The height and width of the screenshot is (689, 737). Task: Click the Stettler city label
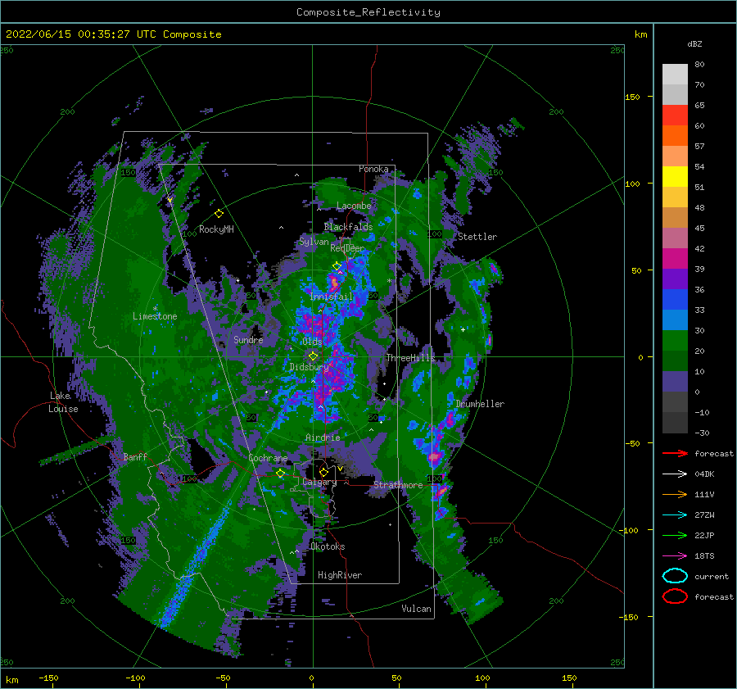(477, 237)
